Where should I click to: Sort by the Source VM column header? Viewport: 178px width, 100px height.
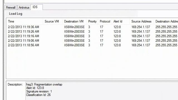click(x=53, y=21)
